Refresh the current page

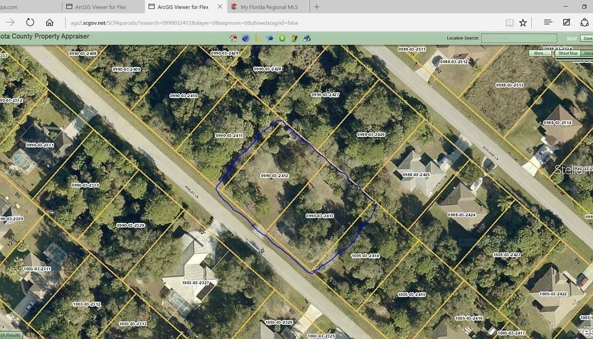(30, 23)
